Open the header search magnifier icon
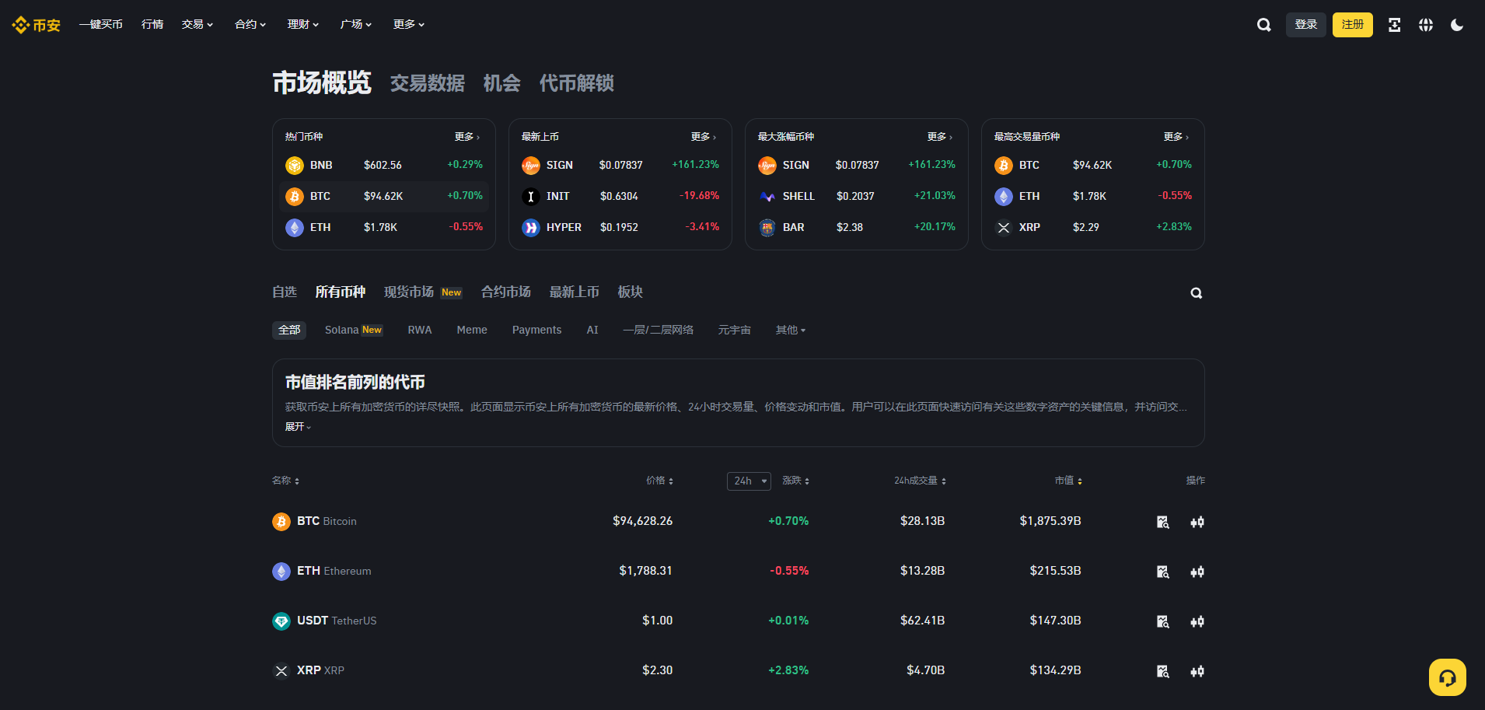This screenshot has height=710, width=1485. [1263, 24]
